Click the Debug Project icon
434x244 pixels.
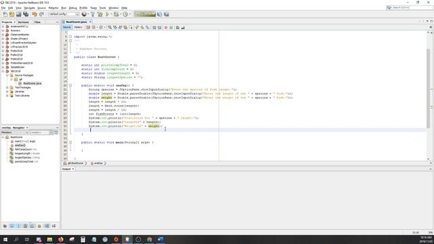coord(116,14)
